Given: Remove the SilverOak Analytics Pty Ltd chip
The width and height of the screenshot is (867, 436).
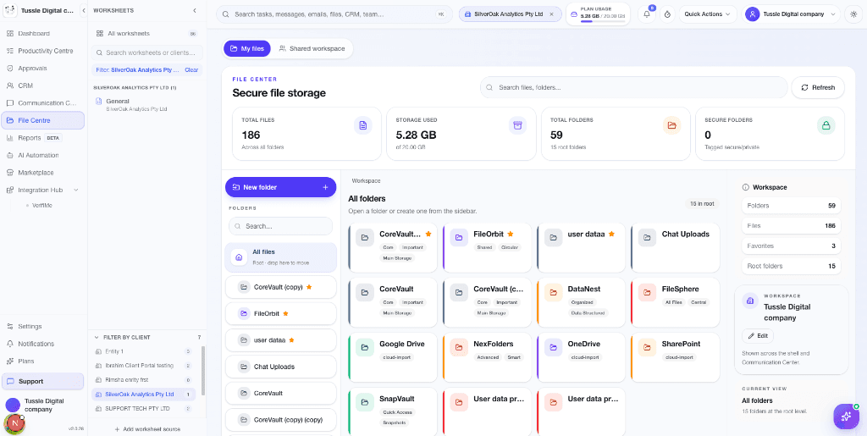Looking at the screenshot, I should 551,14.
